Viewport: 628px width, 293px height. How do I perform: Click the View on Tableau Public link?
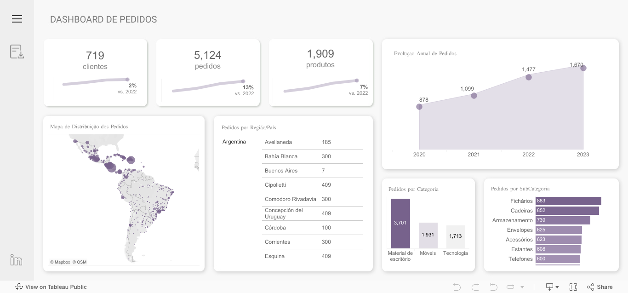(55, 287)
